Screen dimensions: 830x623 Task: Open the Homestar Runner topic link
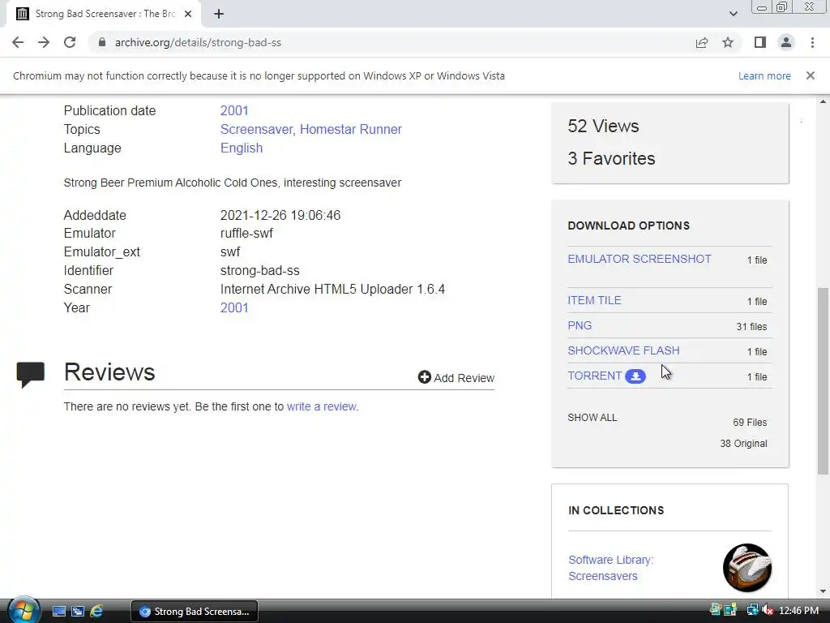pos(350,129)
